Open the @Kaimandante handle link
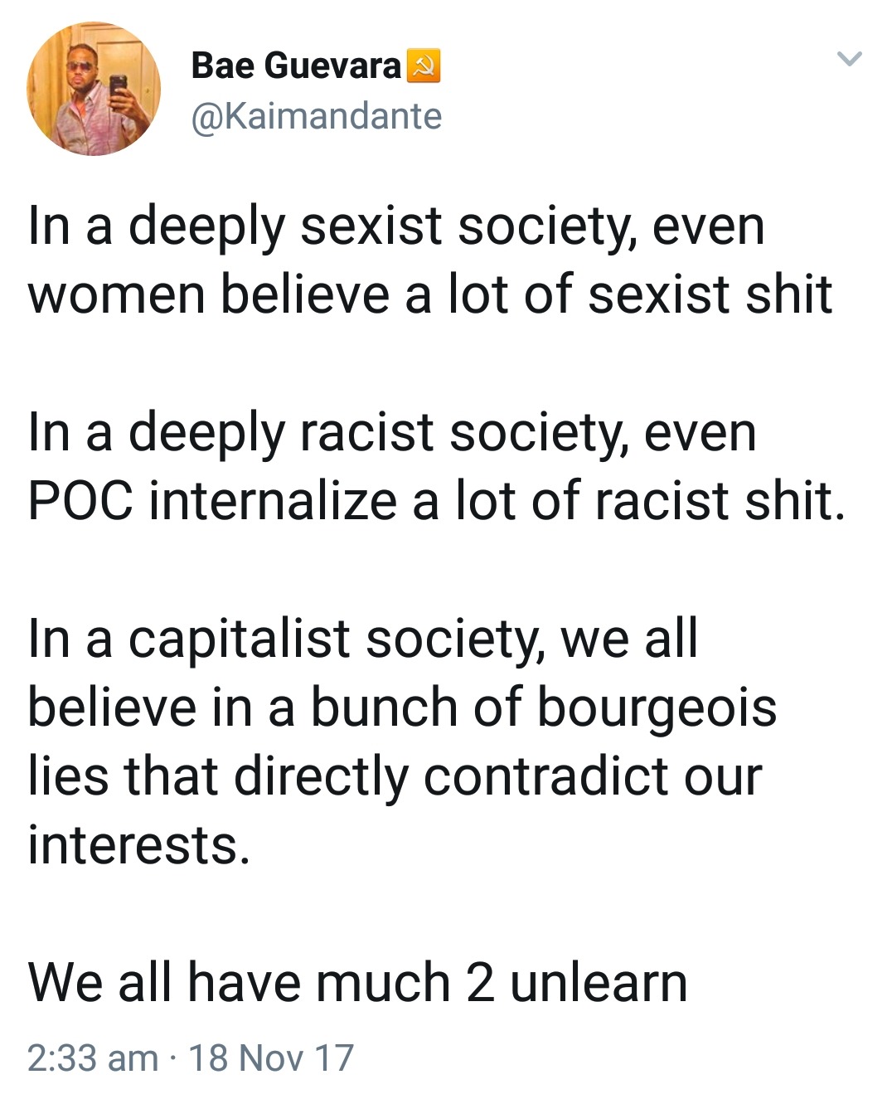Viewport: 892px width, 1094px height. 316,116
